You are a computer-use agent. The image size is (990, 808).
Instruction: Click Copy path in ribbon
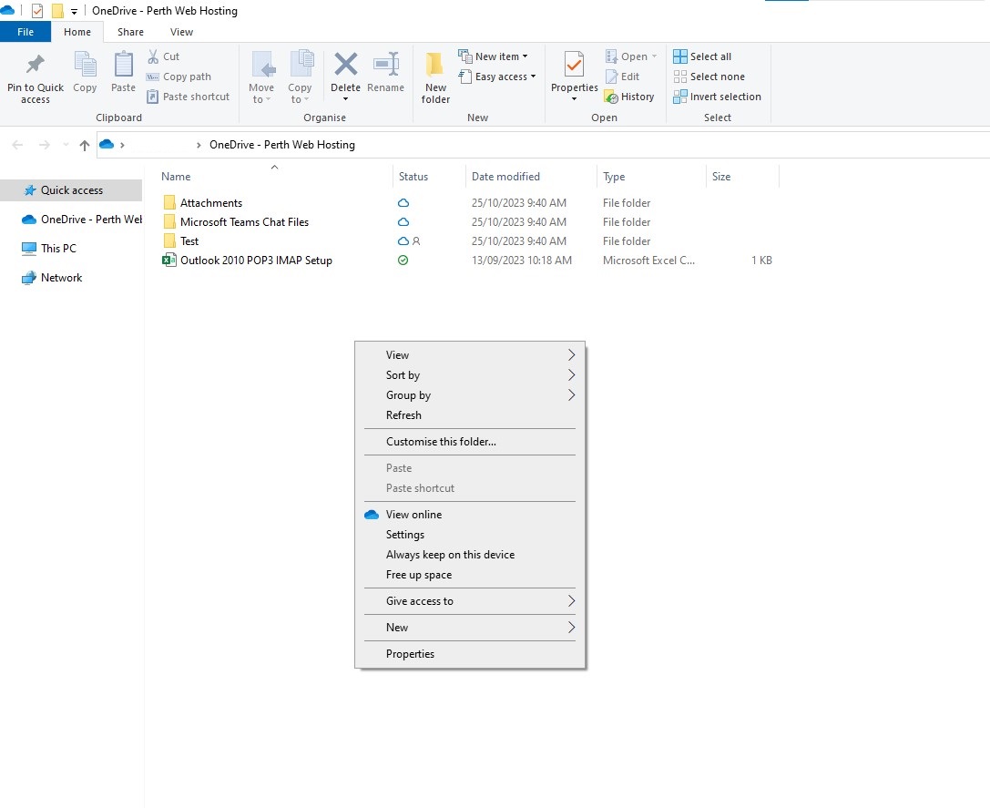[x=179, y=77]
